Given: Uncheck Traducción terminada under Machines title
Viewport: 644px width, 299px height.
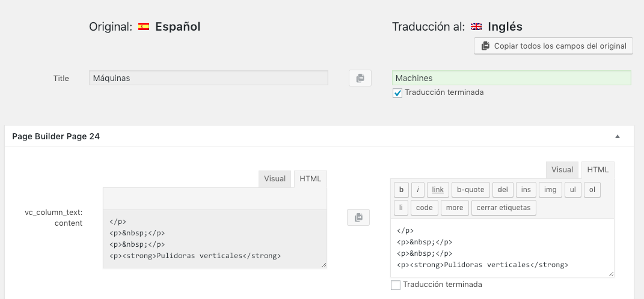Looking at the screenshot, I should tap(397, 93).
